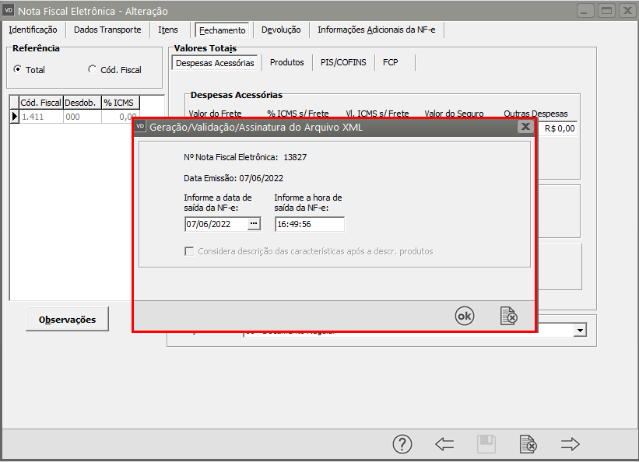
Task: Click the help question mark icon
Action: [x=402, y=444]
